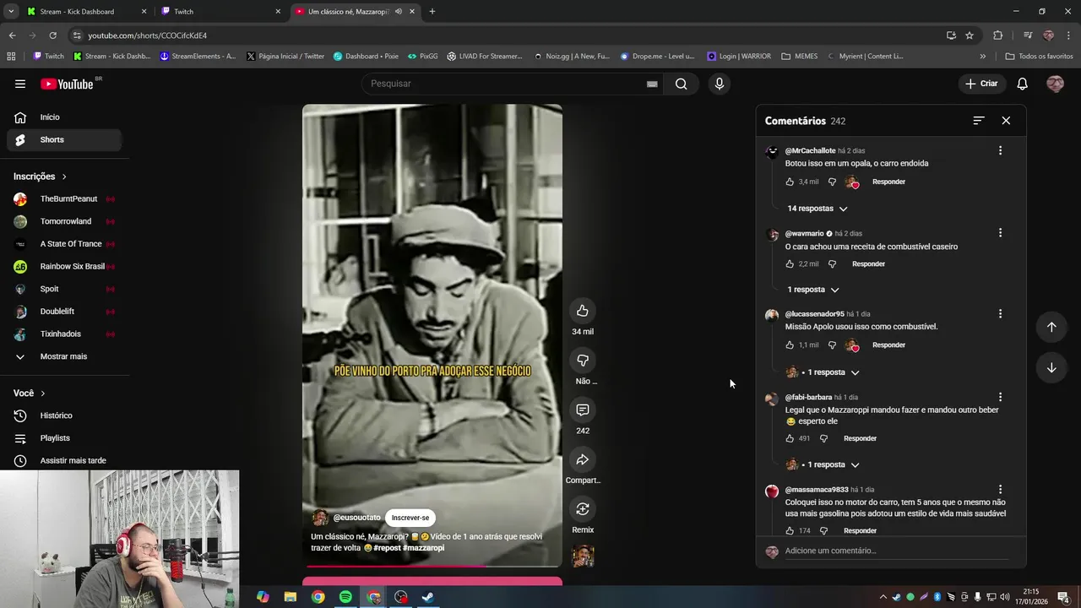Like @fabi-barbara's comment with 491
This screenshot has width=1081, height=608.
coord(790,438)
